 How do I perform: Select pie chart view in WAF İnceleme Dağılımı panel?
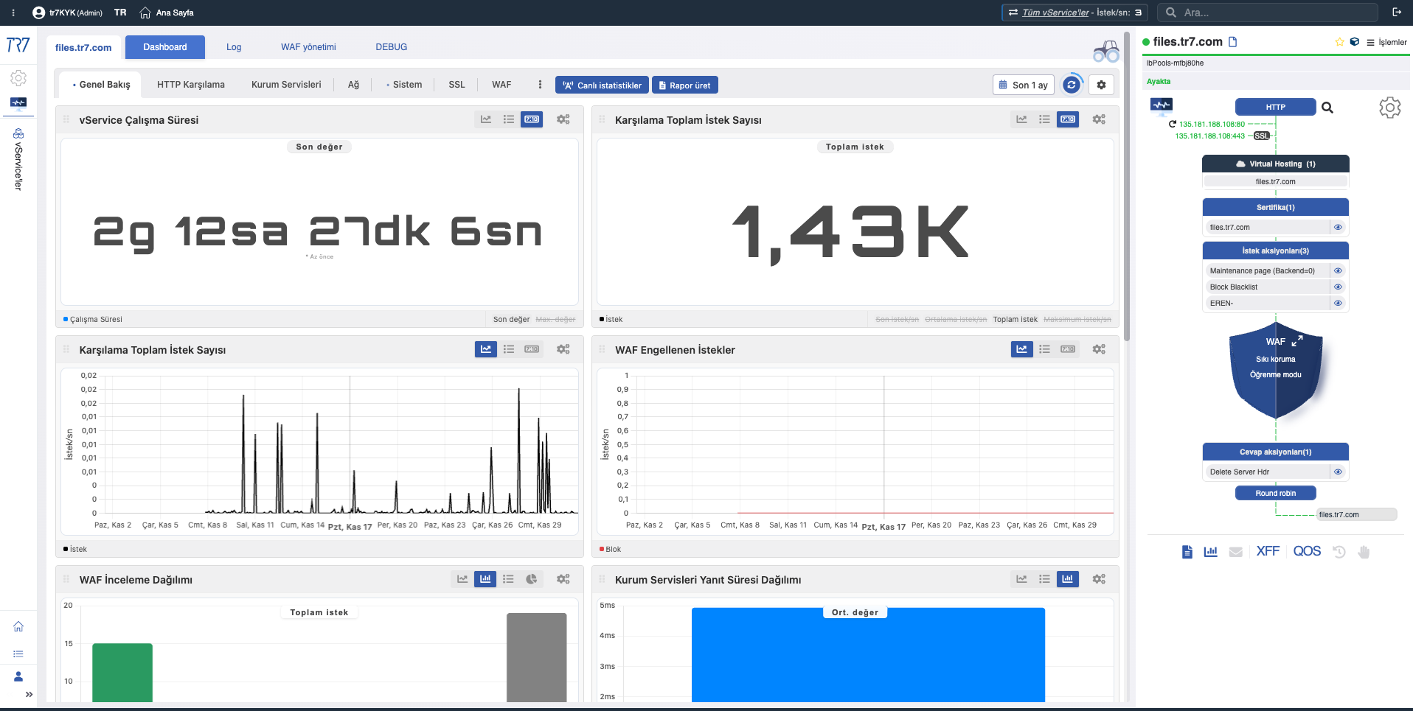point(532,579)
